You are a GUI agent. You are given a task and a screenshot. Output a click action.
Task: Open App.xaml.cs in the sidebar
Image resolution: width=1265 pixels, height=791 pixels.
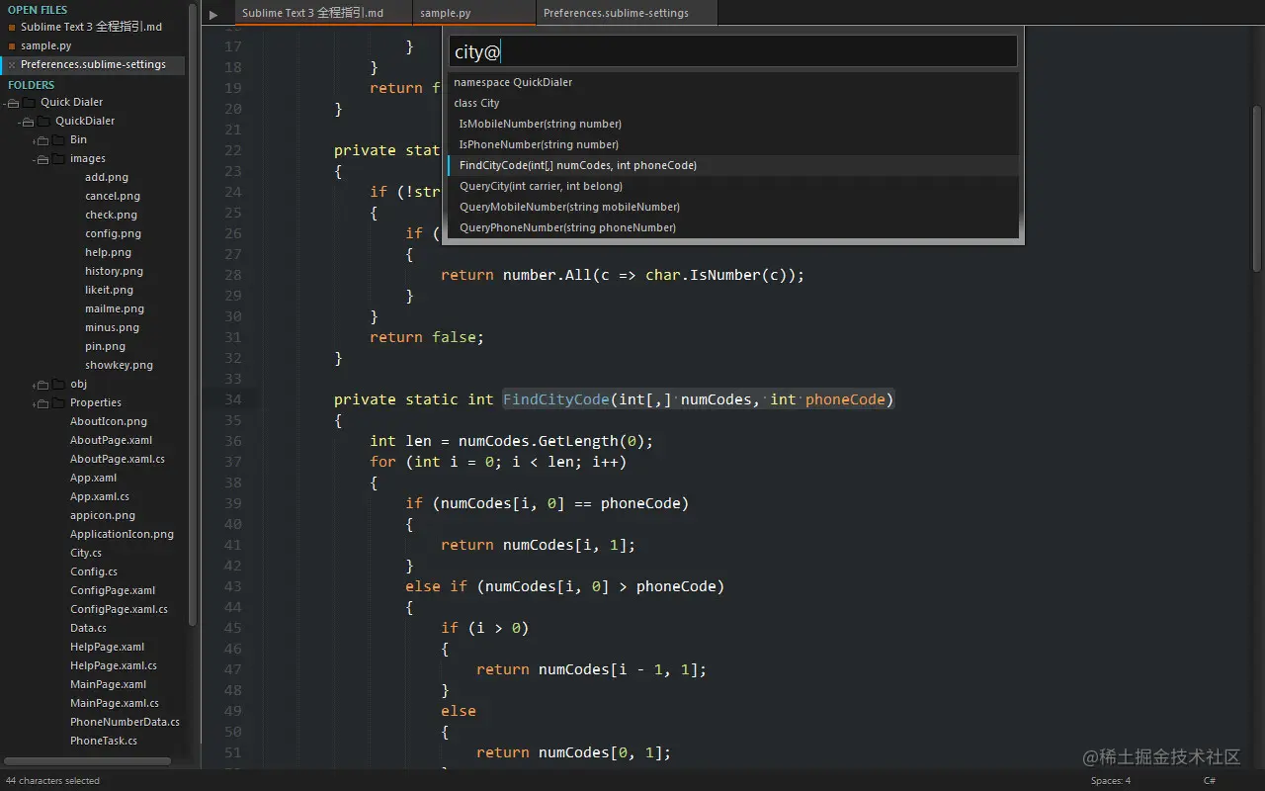[100, 496]
